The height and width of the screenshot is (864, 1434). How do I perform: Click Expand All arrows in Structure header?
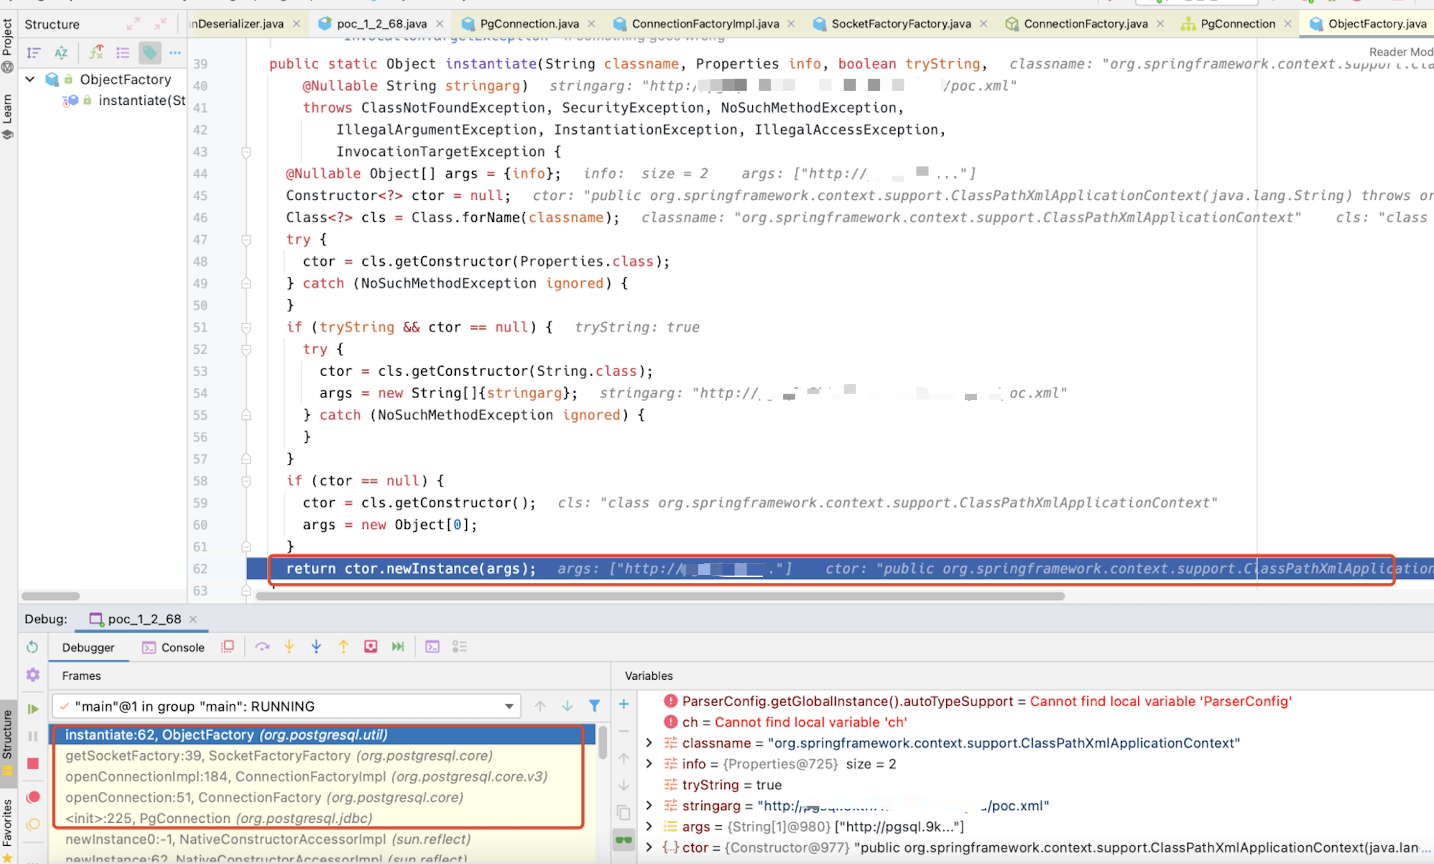coord(133,24)
